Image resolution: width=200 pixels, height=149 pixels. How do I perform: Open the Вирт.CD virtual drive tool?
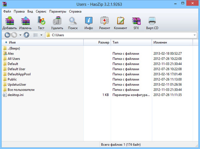152,21
